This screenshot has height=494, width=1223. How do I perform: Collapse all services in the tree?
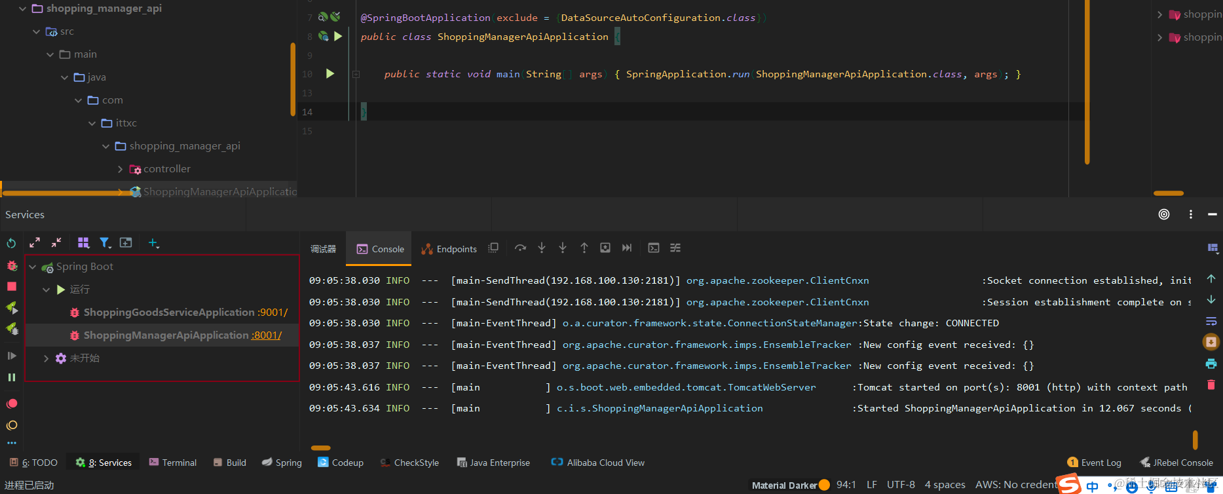pos(56,242)
